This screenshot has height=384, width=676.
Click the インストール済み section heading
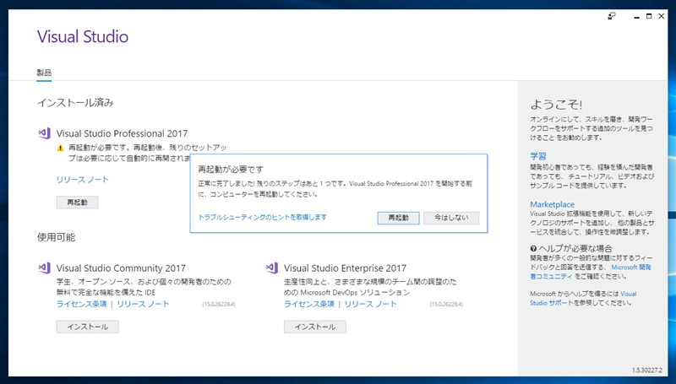pyautogui.click(x=75, y=102)
